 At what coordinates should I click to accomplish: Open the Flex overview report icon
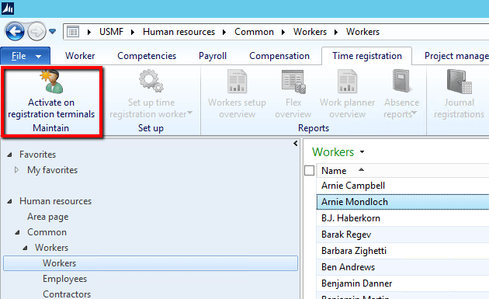click(x=293, y=82)
